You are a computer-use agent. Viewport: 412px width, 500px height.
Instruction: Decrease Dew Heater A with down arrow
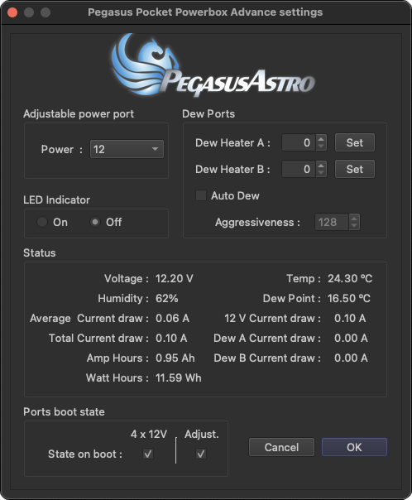[x=321, y=147]
